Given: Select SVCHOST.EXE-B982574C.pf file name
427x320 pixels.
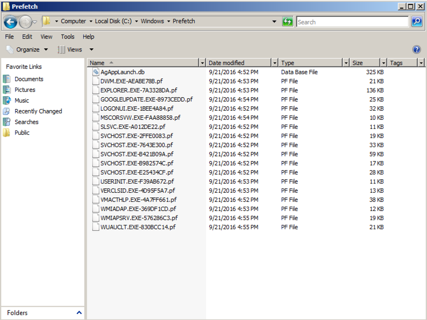Looking at the screenshot, I should pyautogui.click(x=137, y=163).
